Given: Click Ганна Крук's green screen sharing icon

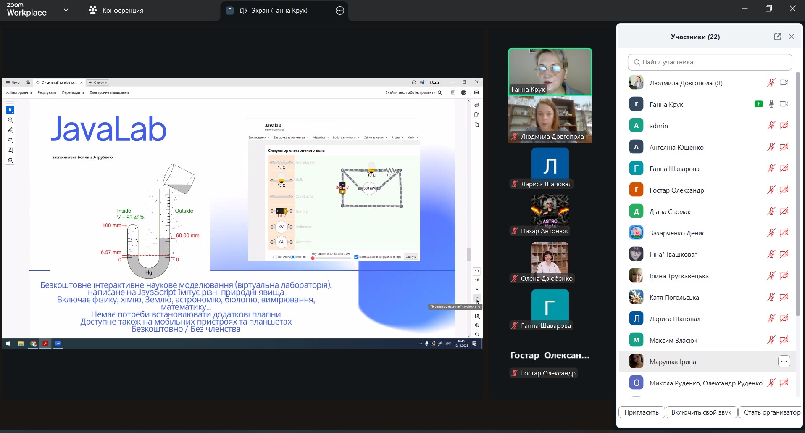Looking at the screenshot, I should [758, 104].
